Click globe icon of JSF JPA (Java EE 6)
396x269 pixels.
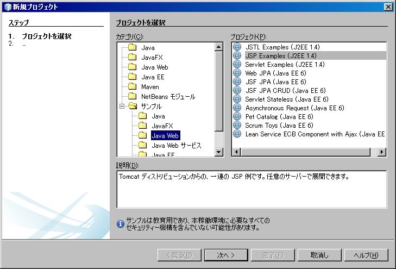click(237, 82)
